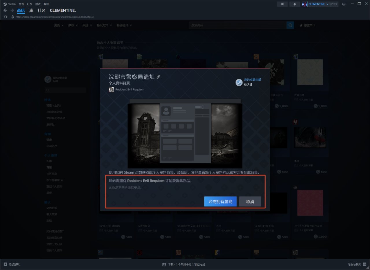Open the 商店 tab

pyautogui.click(x=21, y=10)
